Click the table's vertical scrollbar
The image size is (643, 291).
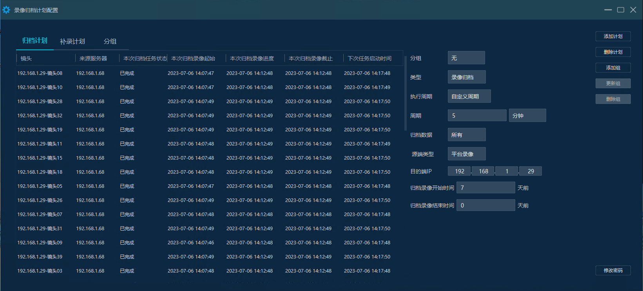click(x=406, y=94)
